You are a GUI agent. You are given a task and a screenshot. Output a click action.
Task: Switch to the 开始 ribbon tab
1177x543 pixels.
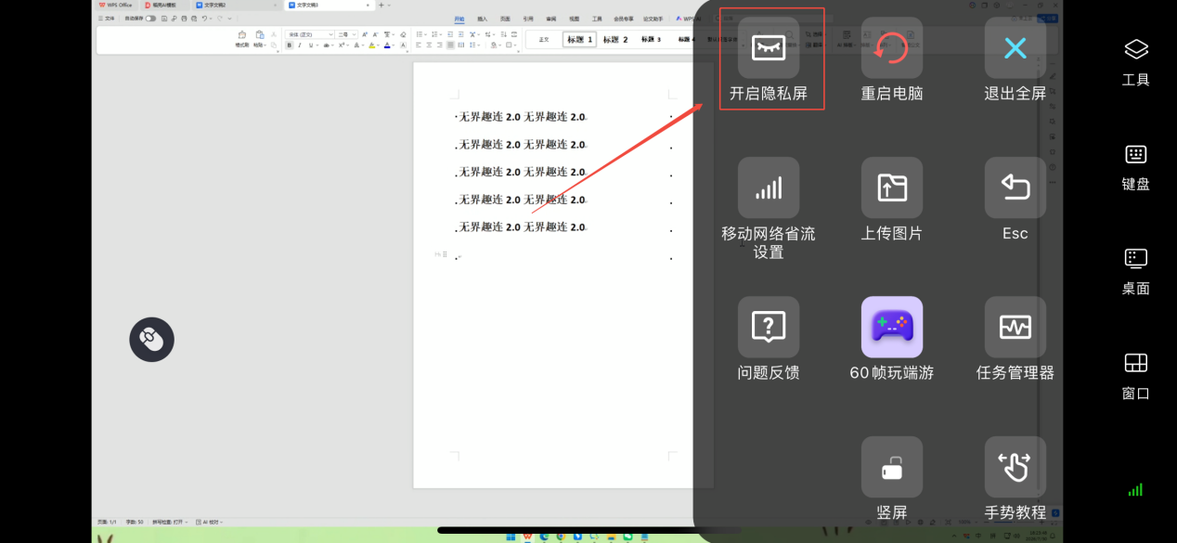tap(459, 19)
